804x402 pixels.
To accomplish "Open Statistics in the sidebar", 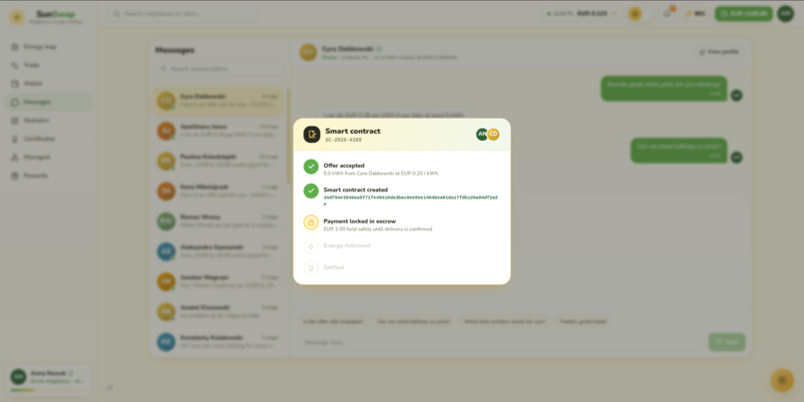I will [49, 121].
